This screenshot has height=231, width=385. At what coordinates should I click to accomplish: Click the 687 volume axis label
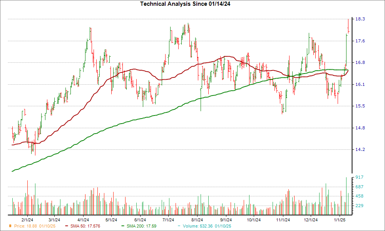(360, 187)
